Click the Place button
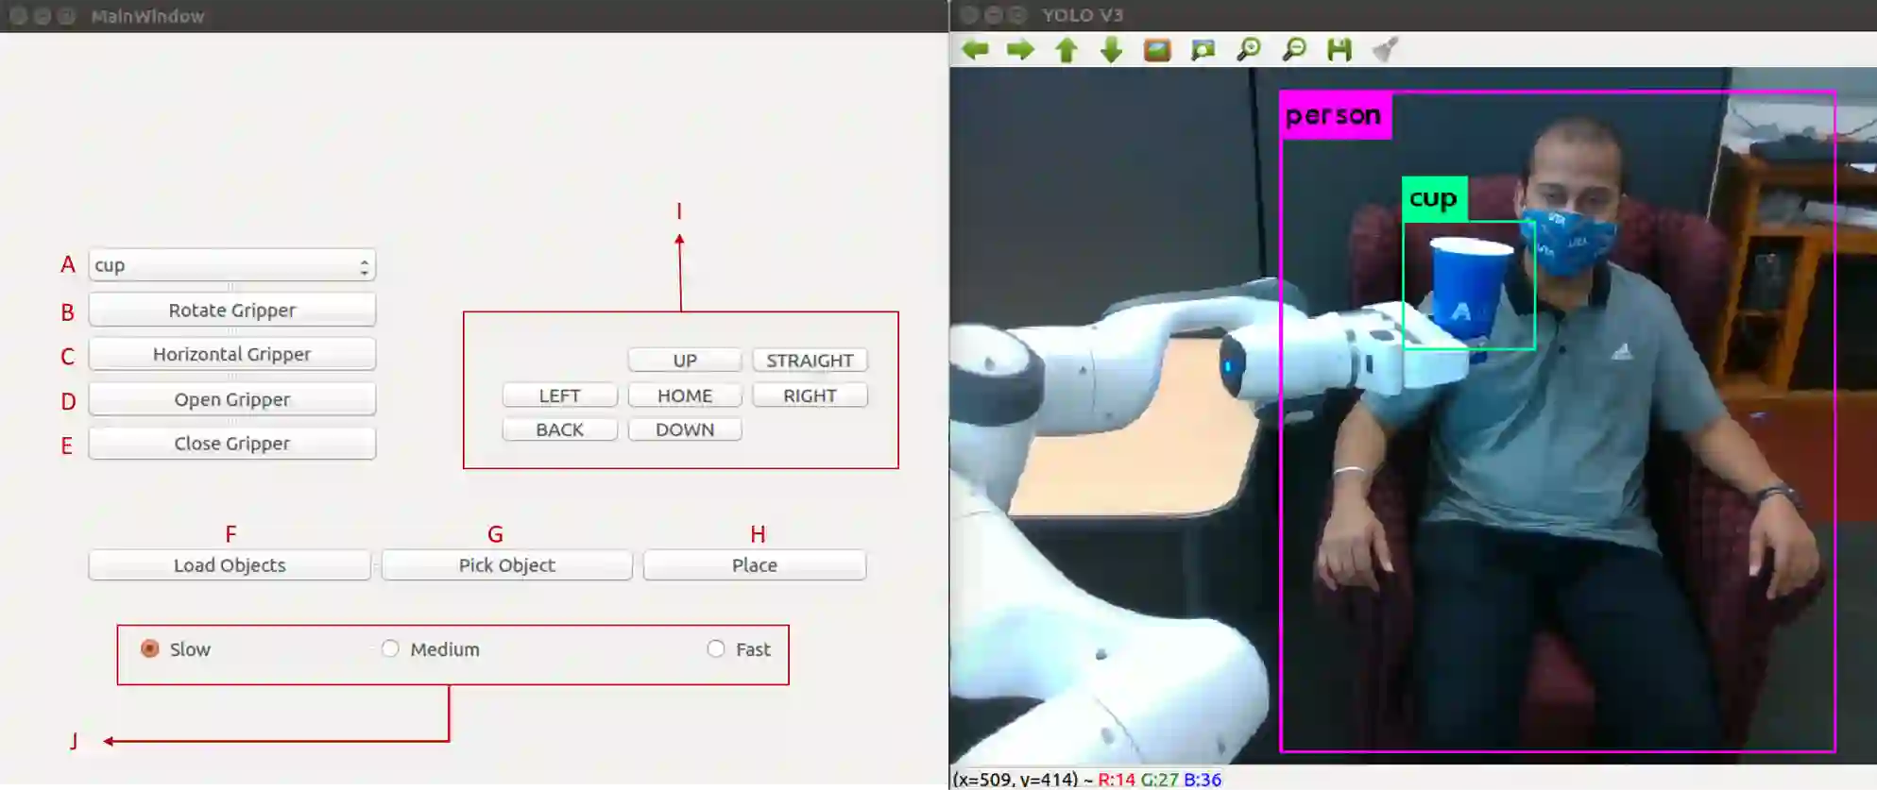 tap(755, 565)
